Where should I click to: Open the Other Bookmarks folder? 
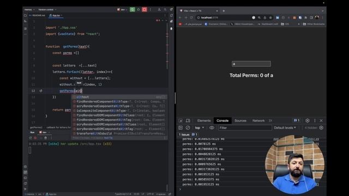[x=314, y=24]
